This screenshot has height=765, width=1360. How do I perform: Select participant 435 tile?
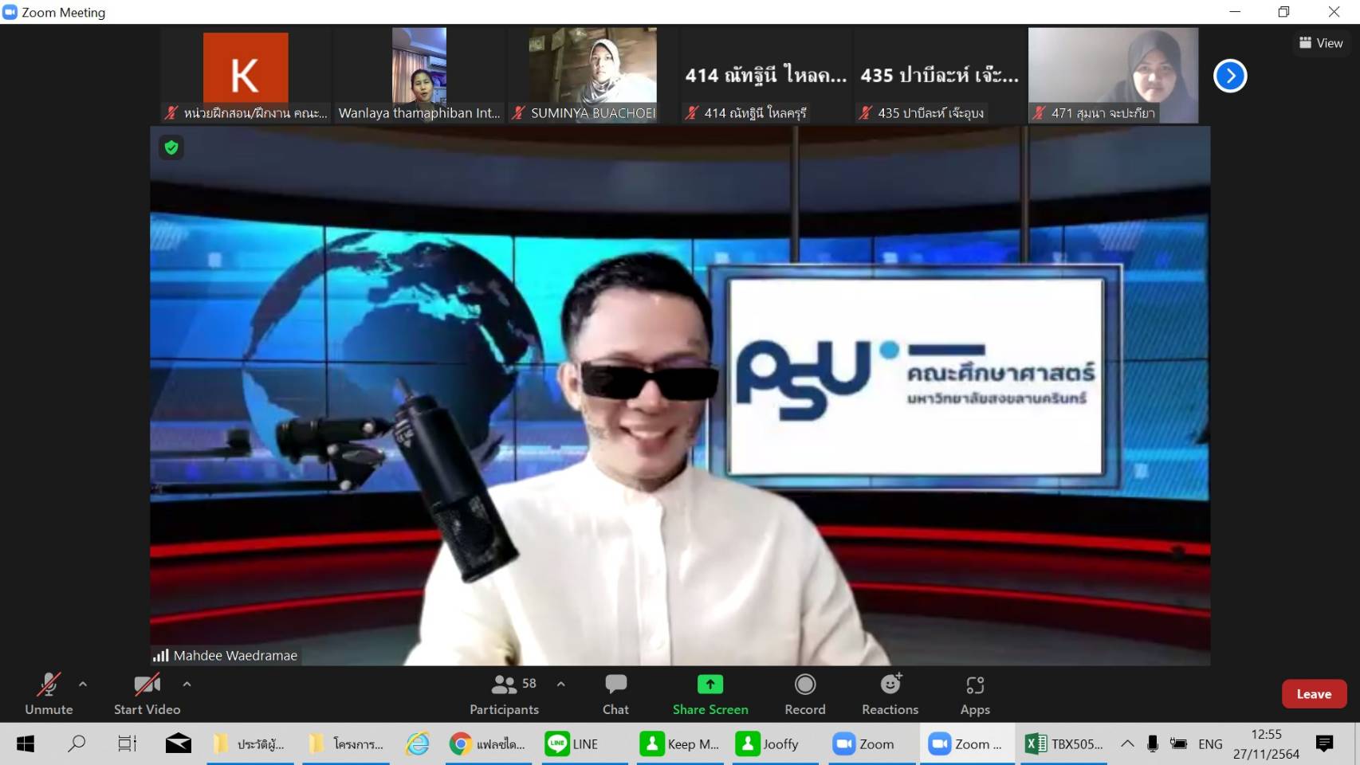[x=940, y=75]
